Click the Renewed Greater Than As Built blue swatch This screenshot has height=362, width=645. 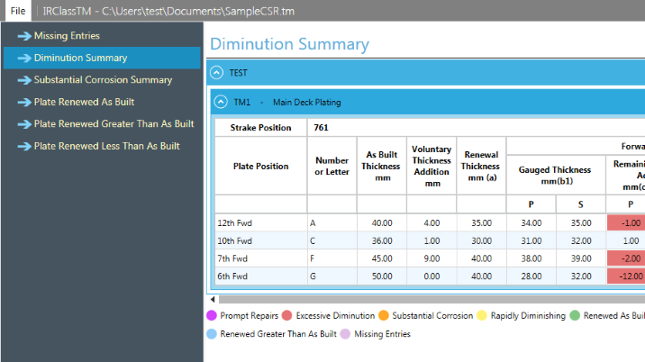click(212, 333)
